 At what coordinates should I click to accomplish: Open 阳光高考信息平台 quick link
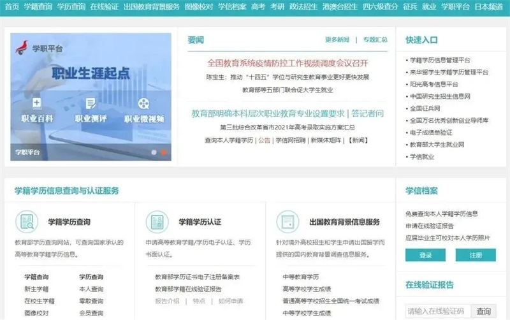tap(433, 84)
